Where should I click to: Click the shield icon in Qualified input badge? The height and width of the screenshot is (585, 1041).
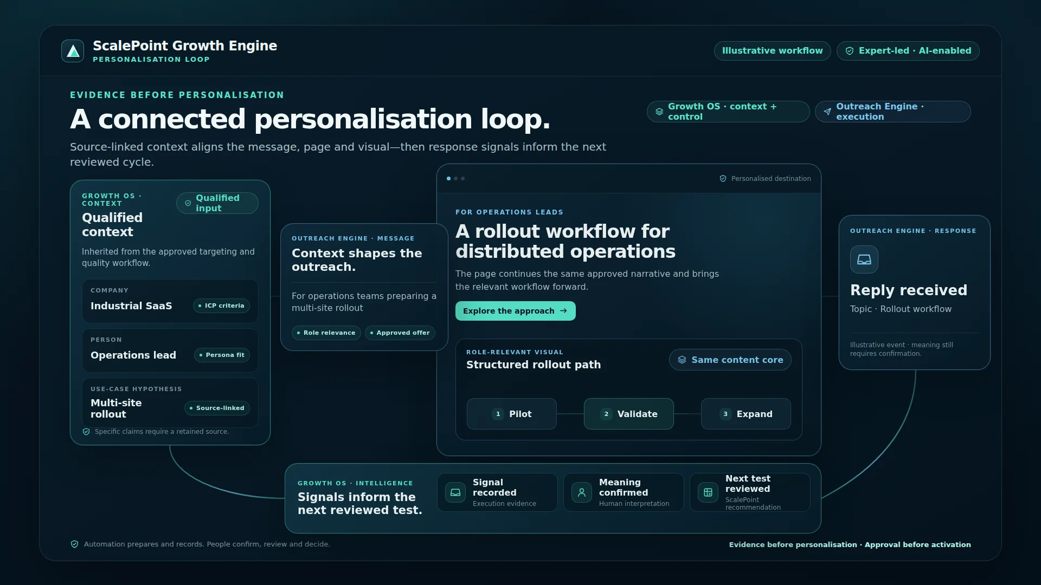[x=188, y=203]
